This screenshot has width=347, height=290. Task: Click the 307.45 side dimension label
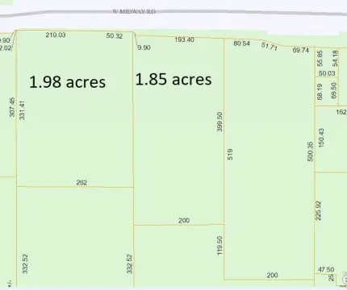12,107
